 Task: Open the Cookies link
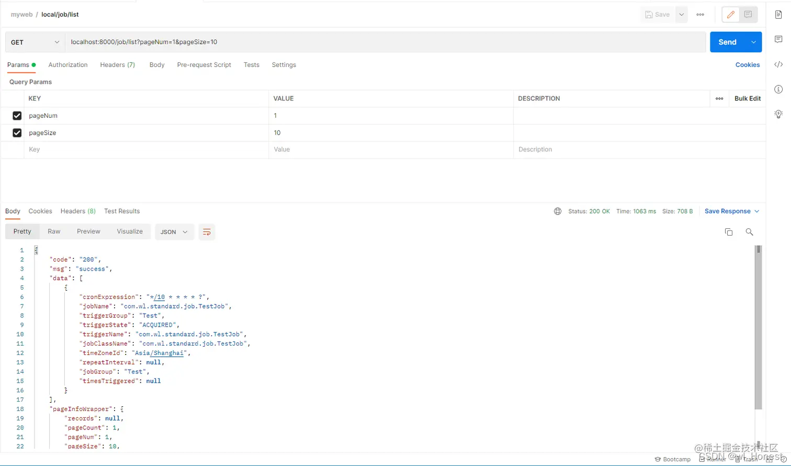coord(748,65)
